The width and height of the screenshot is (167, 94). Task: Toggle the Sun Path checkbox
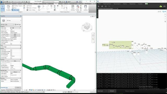[x=11, y=44]
